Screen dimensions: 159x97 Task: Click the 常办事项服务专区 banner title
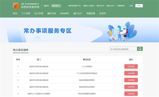(x=47, y=31)
